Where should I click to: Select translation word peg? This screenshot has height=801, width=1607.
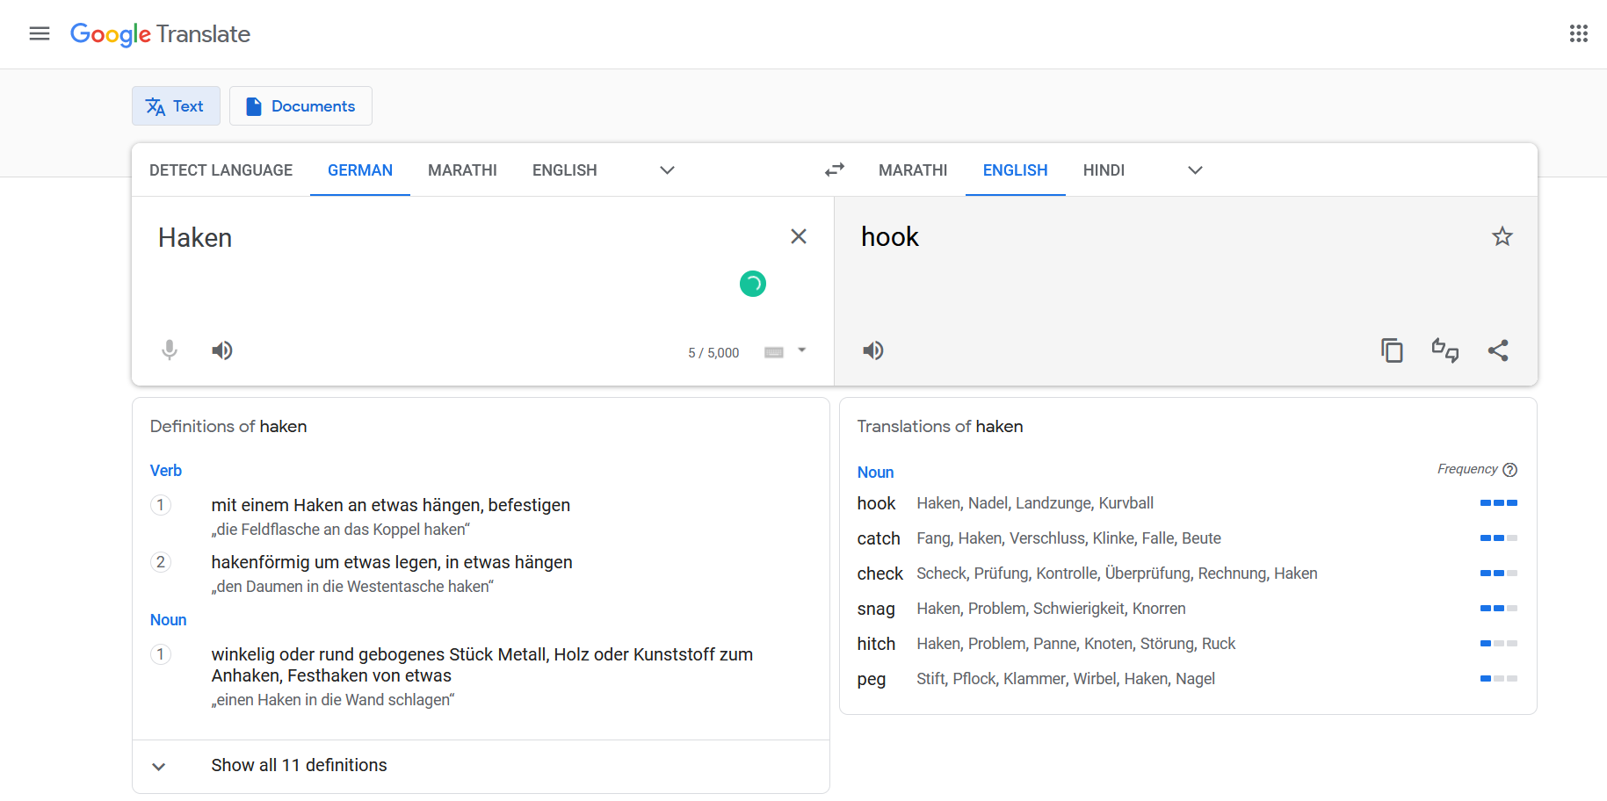(x=872, y=680)
